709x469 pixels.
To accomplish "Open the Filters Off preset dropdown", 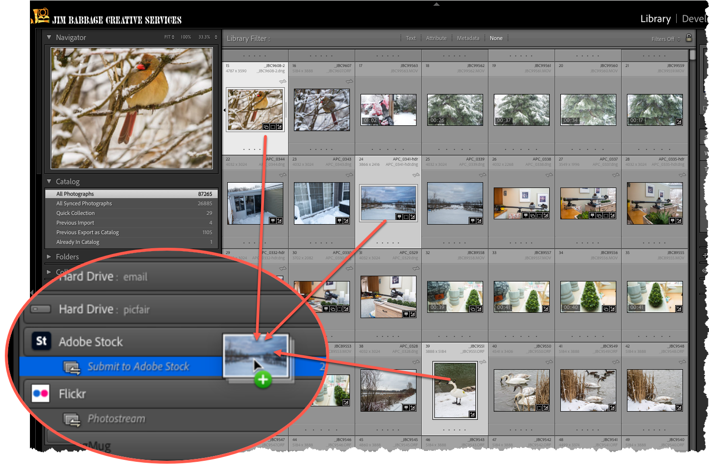I will (x=666, y=39).
